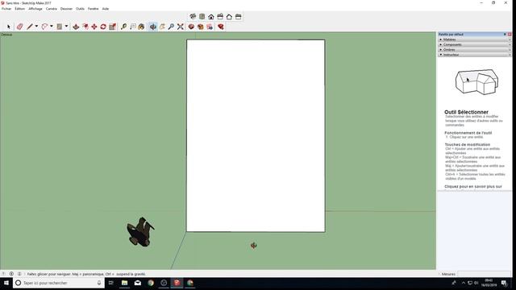Click the Send to LayOut icon
This screenshot has height=290, width=516.
point(210,27)
